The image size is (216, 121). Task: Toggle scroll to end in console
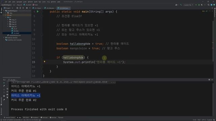(x=7, y=92)
